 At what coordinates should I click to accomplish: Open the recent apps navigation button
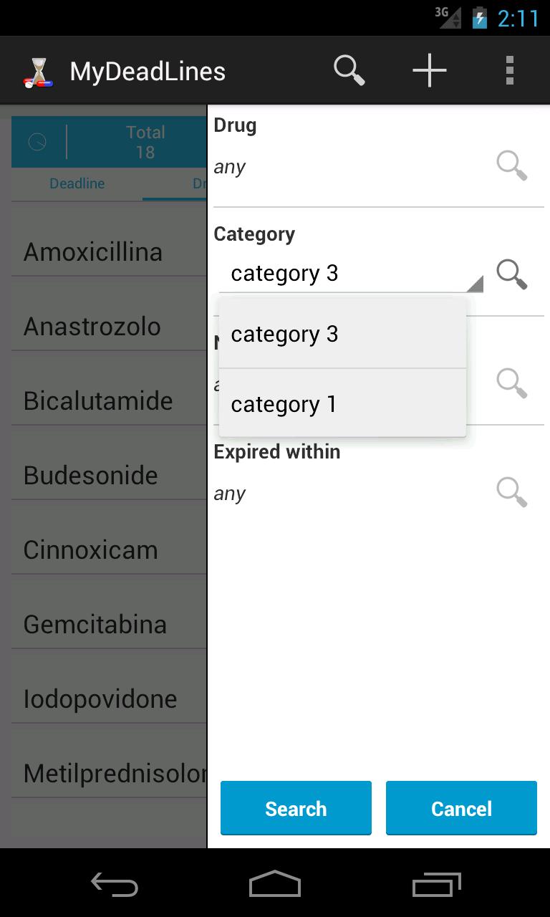[x=437, y=884]
